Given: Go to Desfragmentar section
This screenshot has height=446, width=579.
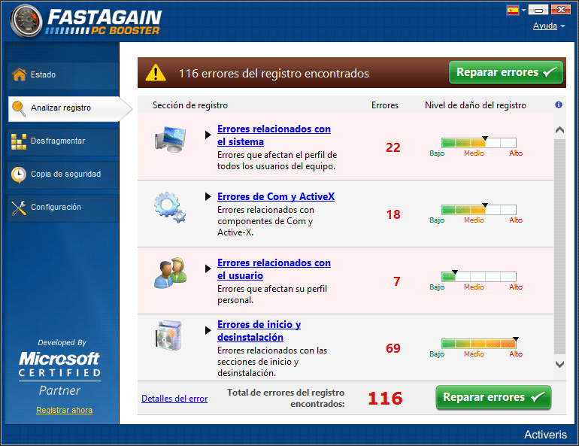Looking at the screenshot, I should (x=63, y=141).
